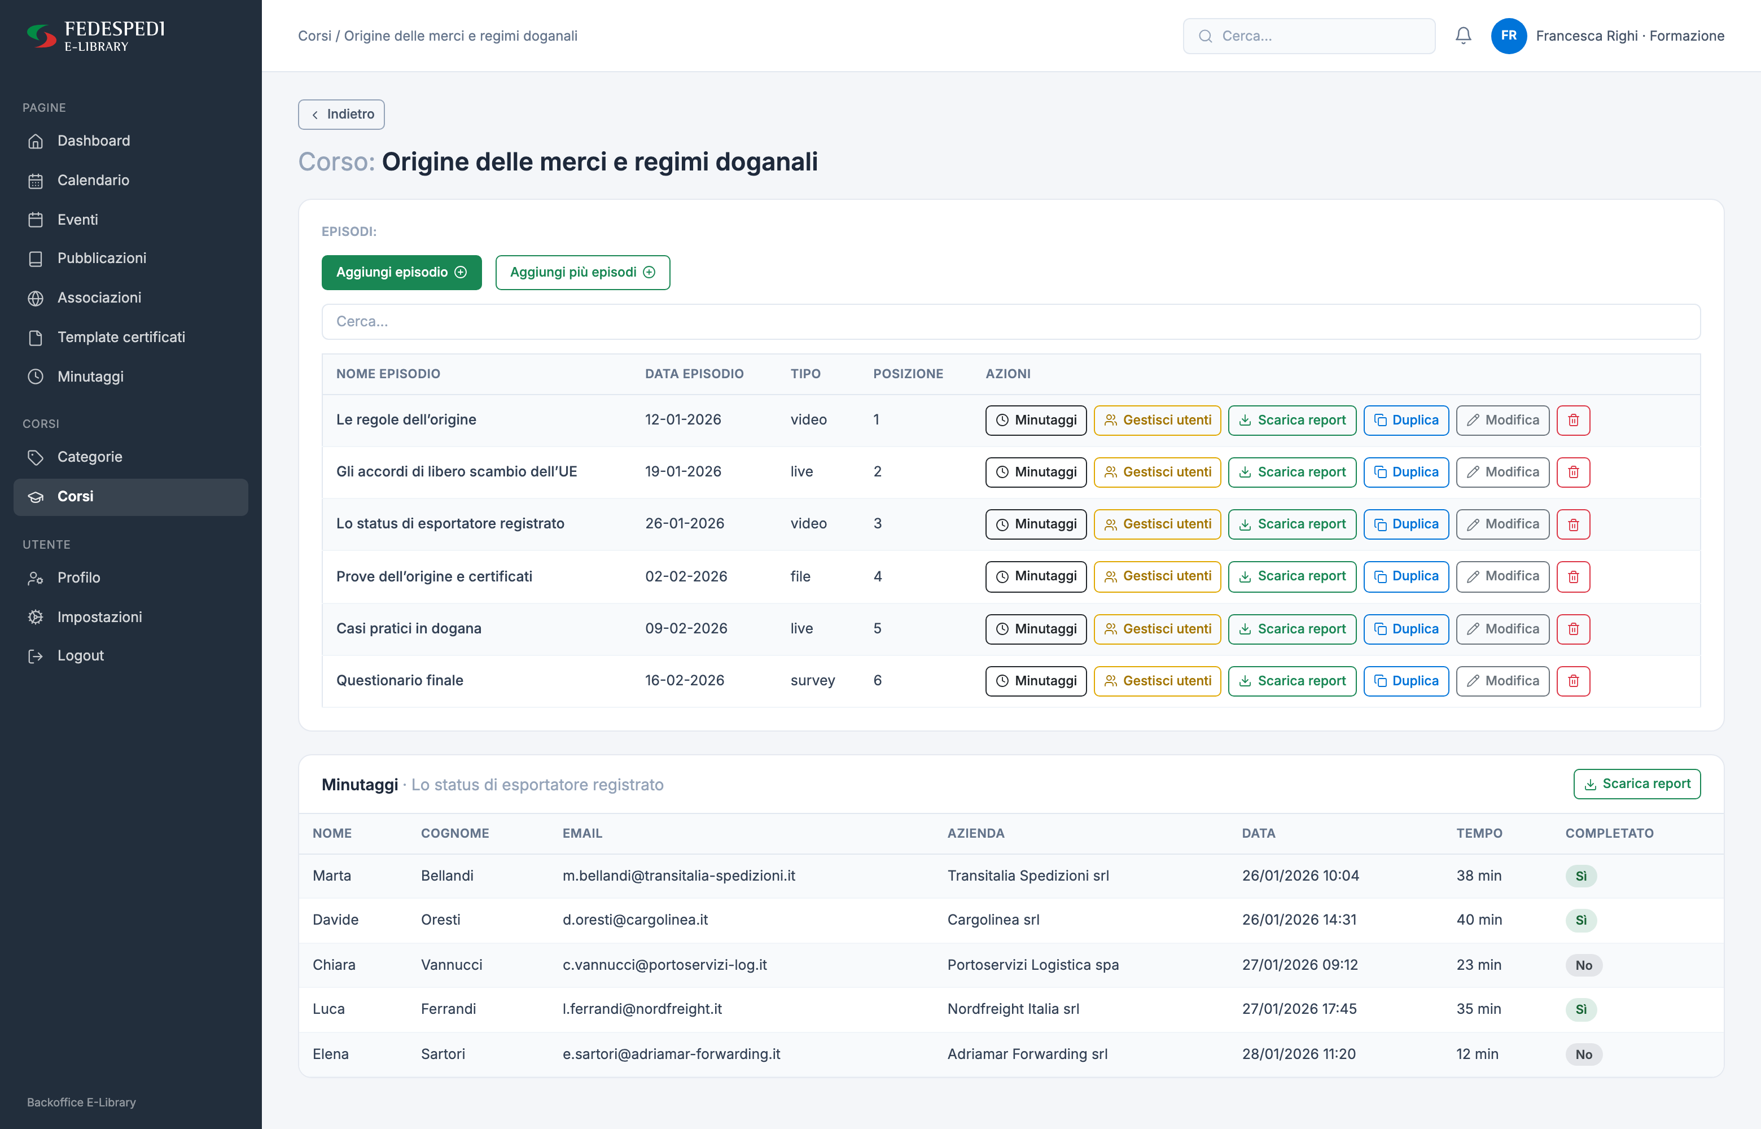This screenshot has width=1761, height=1129.
Task: Open Minutaggi for Le regole dell'origine
Action: click(1036, 420)
